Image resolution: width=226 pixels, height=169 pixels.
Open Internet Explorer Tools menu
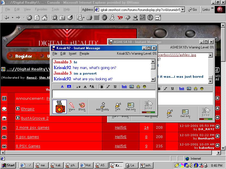55,9
